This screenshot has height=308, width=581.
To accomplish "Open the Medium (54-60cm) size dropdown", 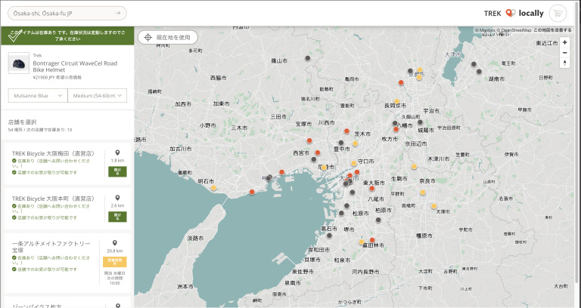I will [x=97, y=95].
